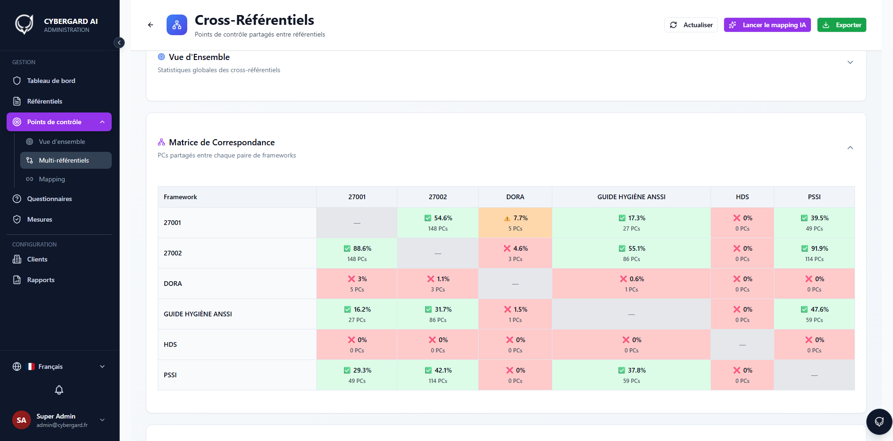Click the Référentiels document icon
This screenshot has width=893, height=441.
point(17,101)
